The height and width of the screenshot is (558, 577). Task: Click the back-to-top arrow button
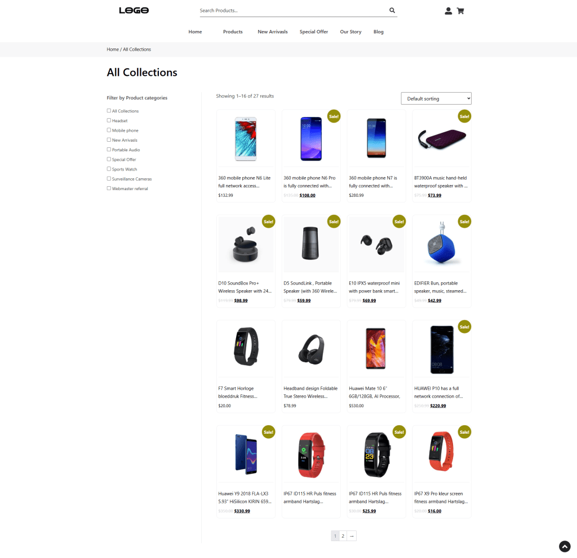coord(565,546)
